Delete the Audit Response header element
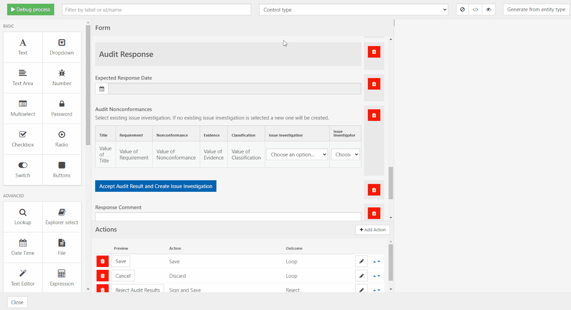Image resolution: width=571 pixels, height=310 pixels. pos(374,52)
